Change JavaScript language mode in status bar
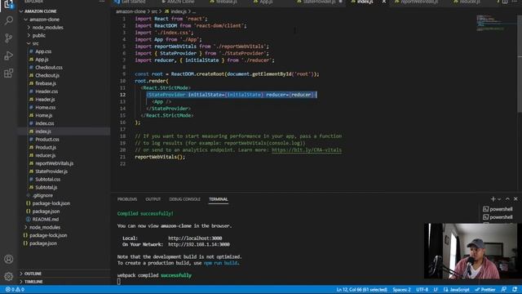Image resolution: width=522 pixels, height=294 pixels. (457, 289)
